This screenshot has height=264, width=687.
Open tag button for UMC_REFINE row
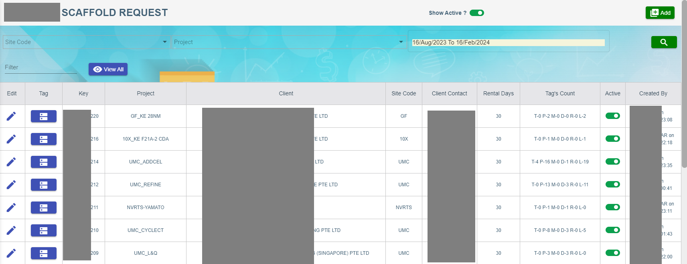click(44, 185)
